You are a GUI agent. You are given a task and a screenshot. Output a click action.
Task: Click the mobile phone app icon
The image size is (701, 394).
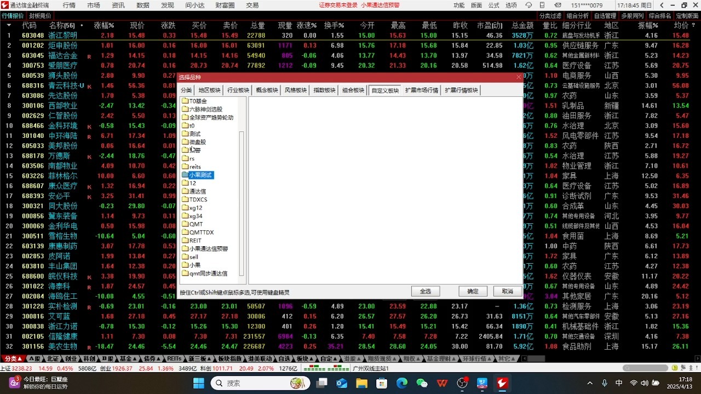coord(542,5)
